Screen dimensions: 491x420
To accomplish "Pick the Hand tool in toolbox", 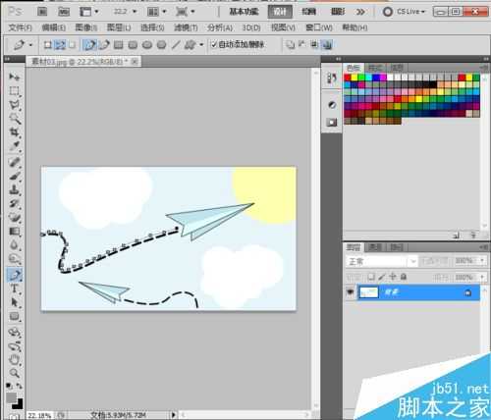I will pyautogui.click(x=14, y=359).
